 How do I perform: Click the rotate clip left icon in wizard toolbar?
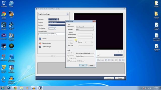coord(112,60)
